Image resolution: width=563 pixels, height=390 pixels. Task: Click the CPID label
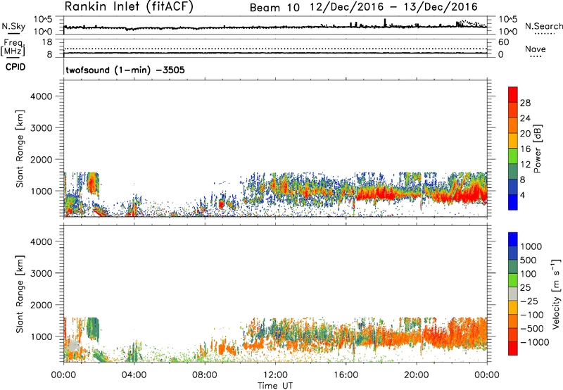coord(15,67)
